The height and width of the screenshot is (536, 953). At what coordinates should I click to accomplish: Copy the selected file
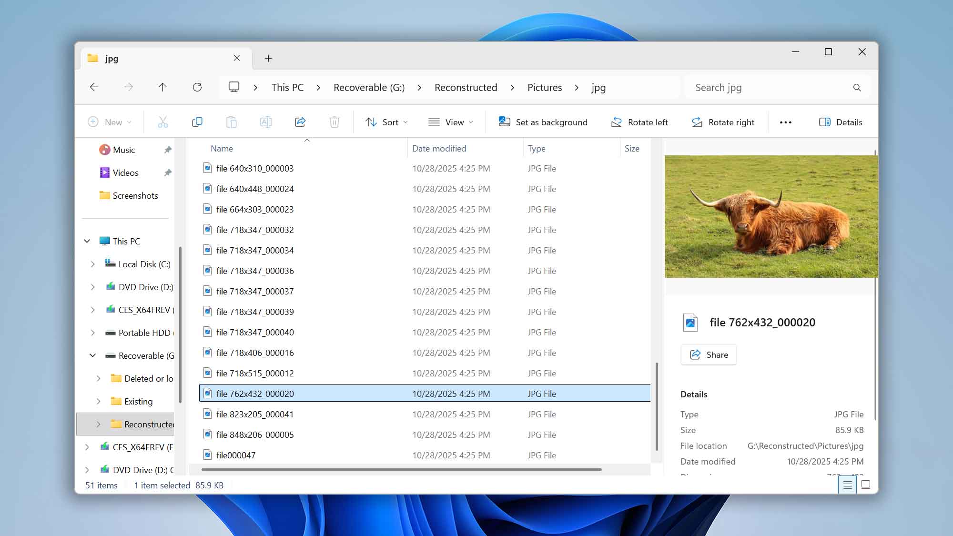click(197, 122)
